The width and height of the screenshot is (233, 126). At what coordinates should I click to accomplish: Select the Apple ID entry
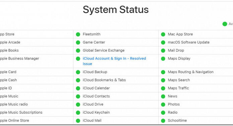click(6, 88)
